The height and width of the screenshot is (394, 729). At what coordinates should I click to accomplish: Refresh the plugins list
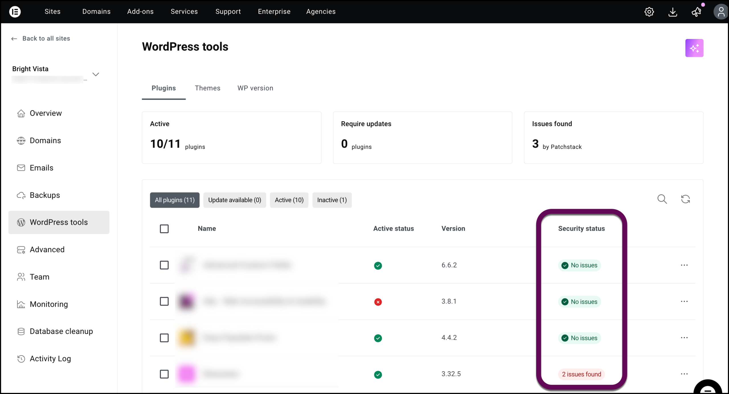686,199
